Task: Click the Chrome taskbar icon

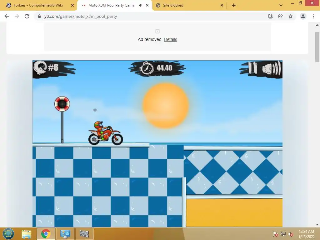Action: (46, 234)
